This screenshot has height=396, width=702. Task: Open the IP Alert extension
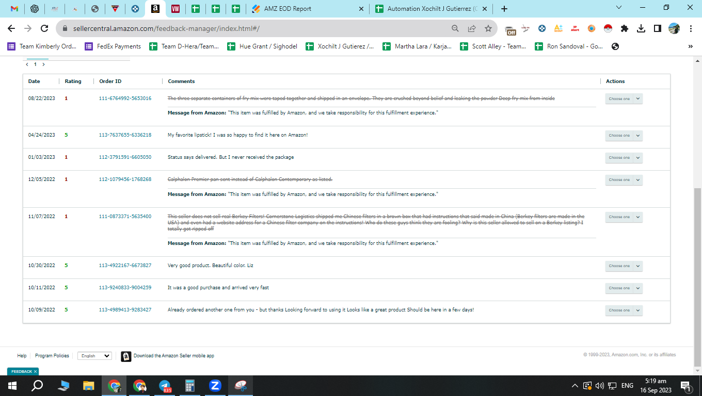tap(575, 29)
